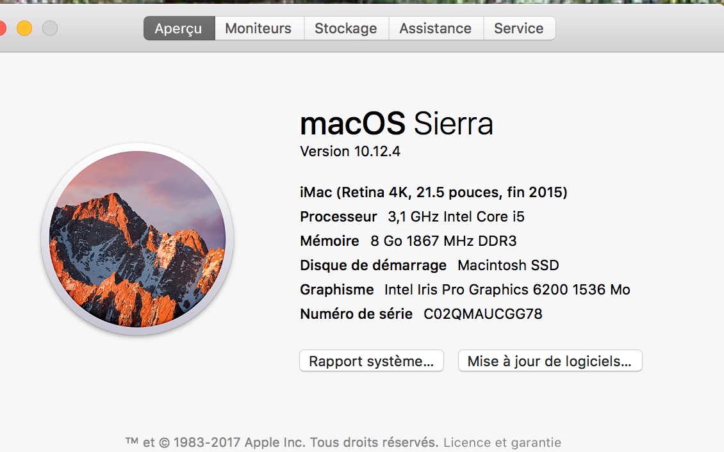Minimize window with the yellow button

[24, 28]
